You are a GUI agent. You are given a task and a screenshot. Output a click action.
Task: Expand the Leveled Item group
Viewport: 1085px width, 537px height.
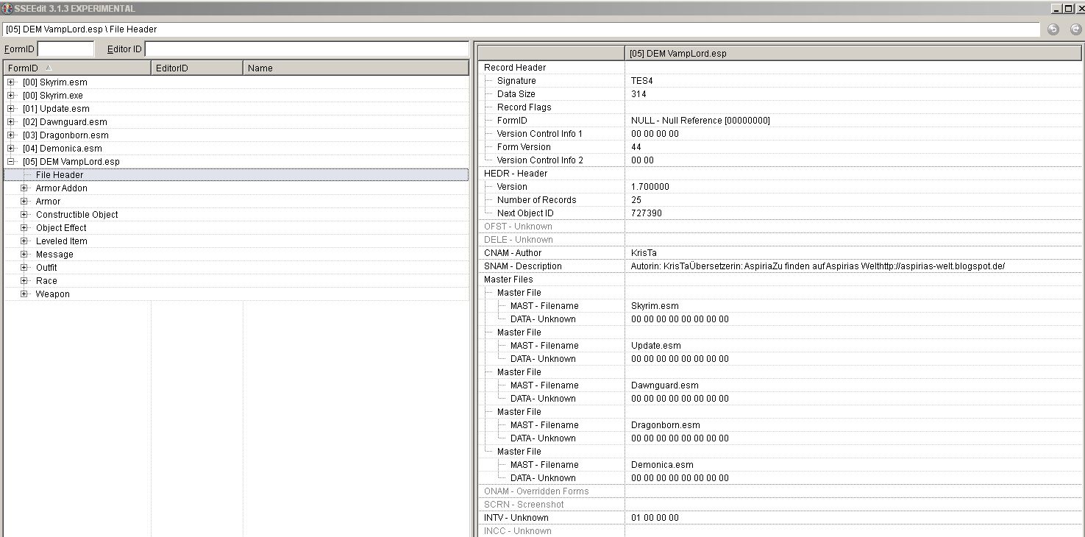click(24, 241)
